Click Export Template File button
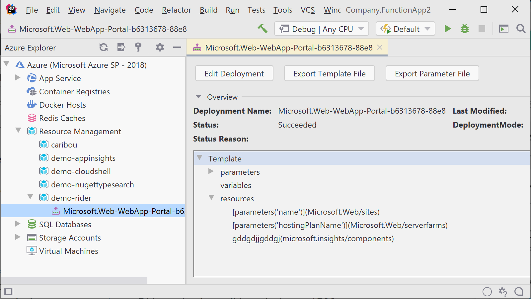Screen dimensions: 531x299 pos(330,73)
